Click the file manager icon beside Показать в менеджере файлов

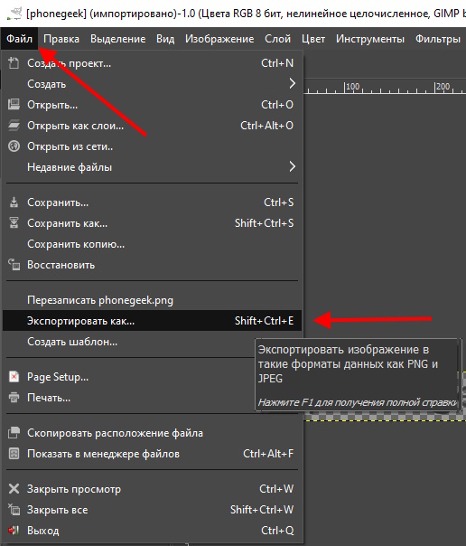pyautogui.click(x=14, y=454)
